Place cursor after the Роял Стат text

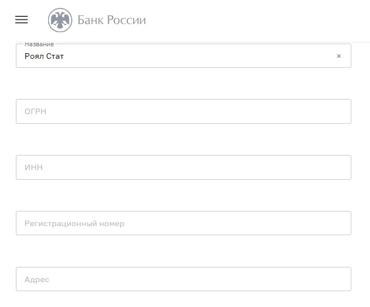pos(64,57)
